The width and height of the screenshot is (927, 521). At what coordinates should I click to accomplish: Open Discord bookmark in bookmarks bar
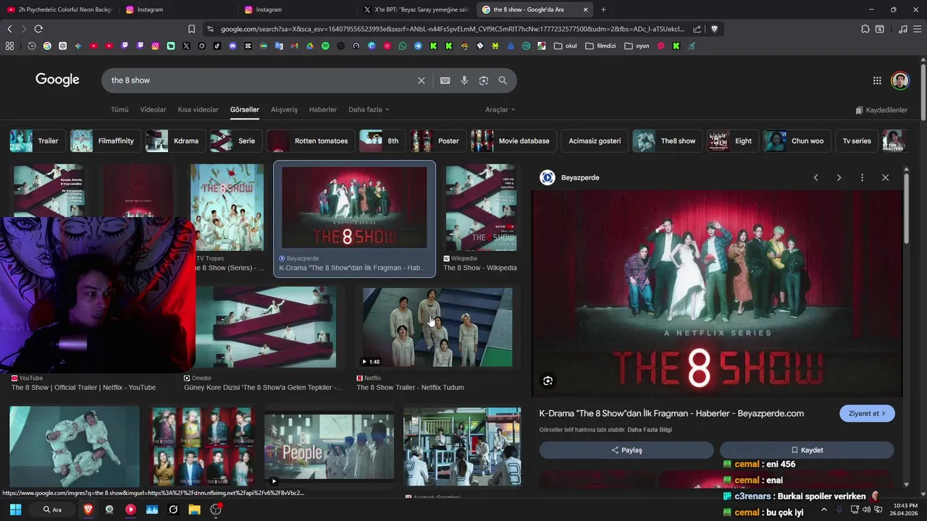click(x=232, y=46)
